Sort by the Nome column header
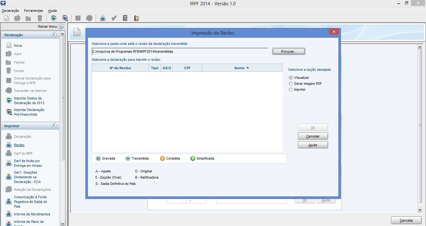 coord(242,68)
